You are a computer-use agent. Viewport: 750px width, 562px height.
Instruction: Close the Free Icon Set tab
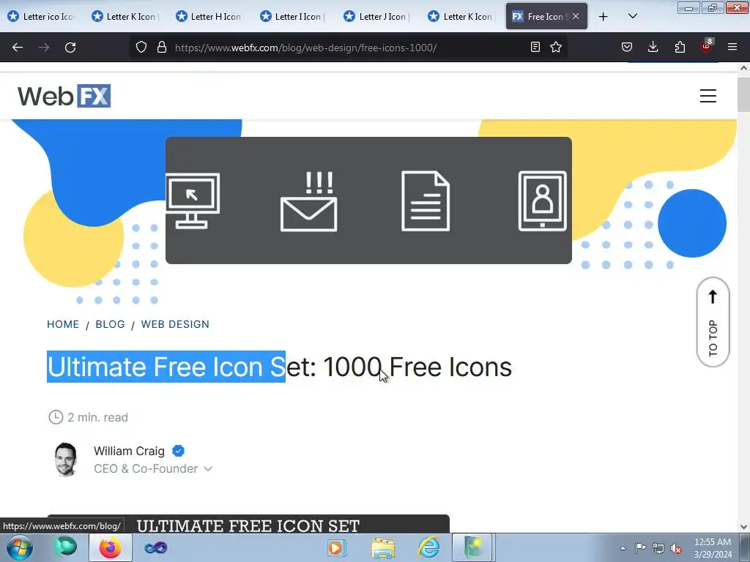[576, 16]
